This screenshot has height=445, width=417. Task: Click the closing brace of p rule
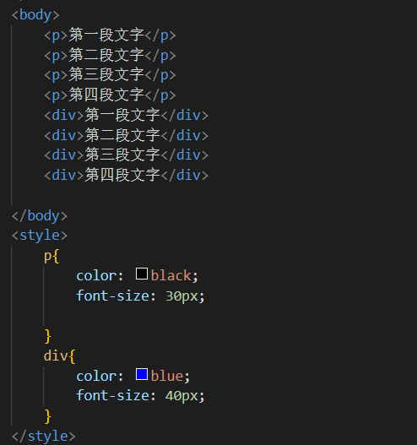tap(48, 336)
